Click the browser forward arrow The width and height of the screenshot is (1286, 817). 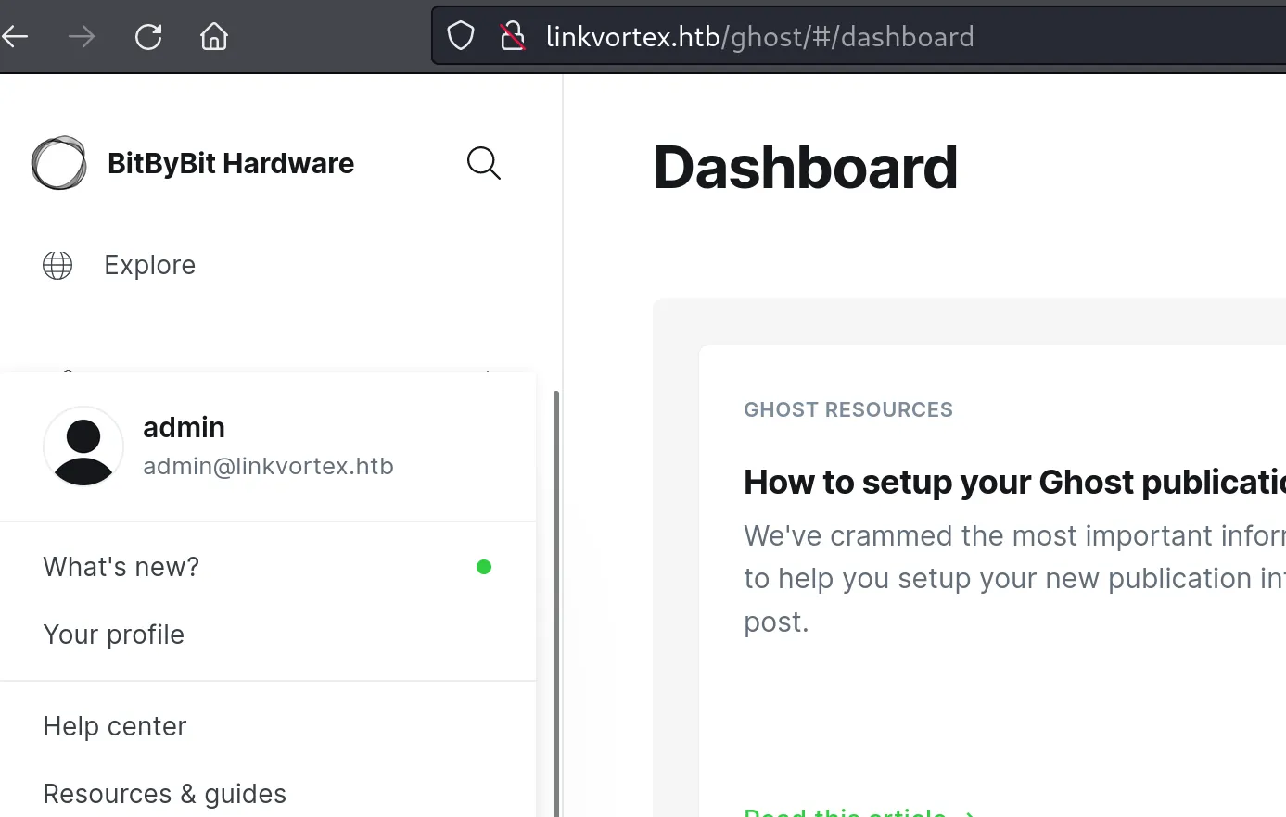pos(82,37)
